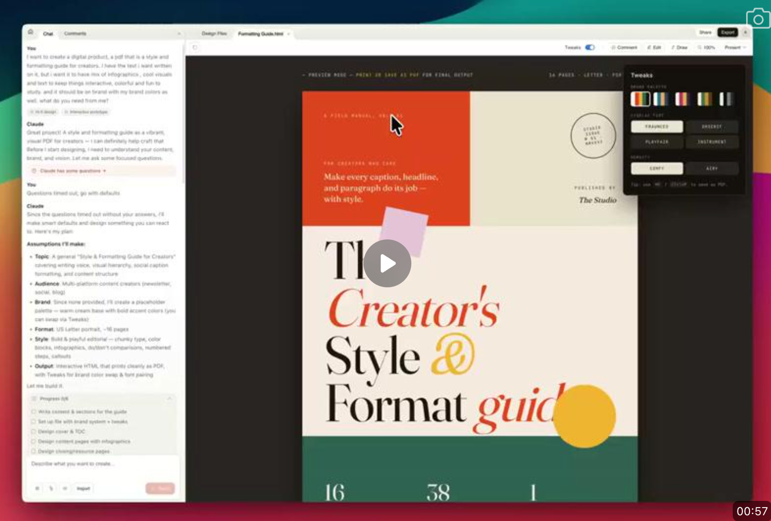Select the Draw tool in toolbar
Viewport: 771px width, 521px height.
click(679, 47)
